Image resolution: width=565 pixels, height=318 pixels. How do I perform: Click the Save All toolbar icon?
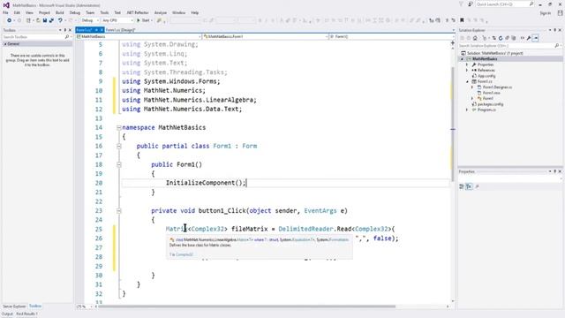pyautogui.click(x=51, y=20)
